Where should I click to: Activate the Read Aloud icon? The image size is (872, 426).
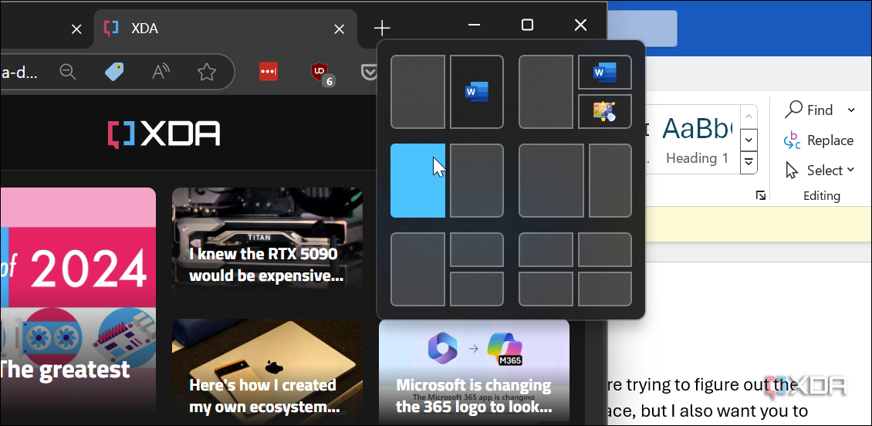coord(161,71)
